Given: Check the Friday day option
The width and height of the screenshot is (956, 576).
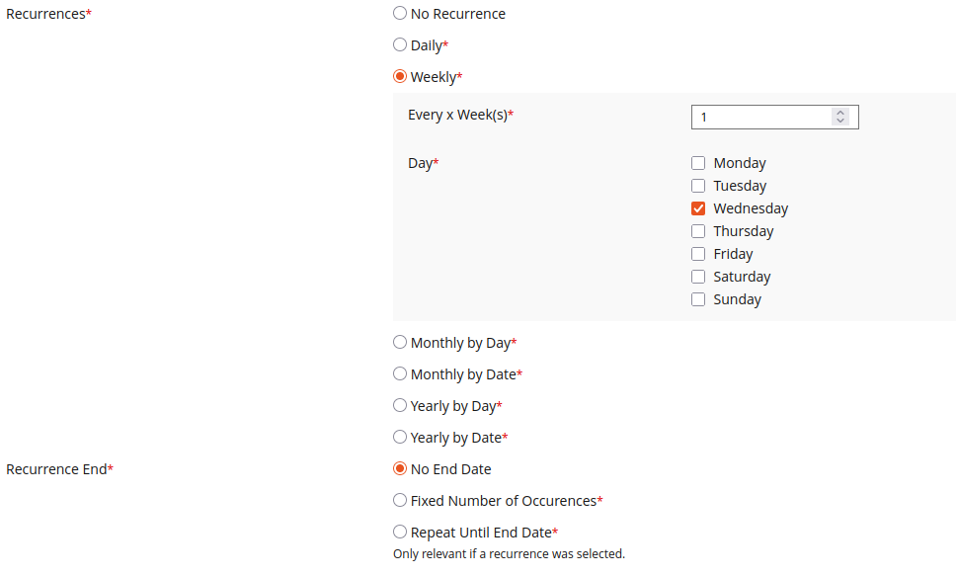Looking at the screenshot, I should coord(698,254).
